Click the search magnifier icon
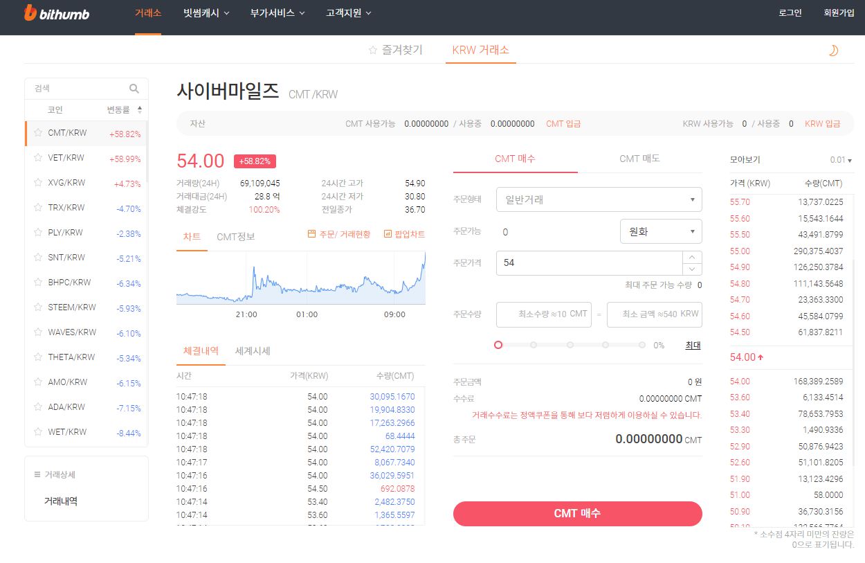 (134, 89)
